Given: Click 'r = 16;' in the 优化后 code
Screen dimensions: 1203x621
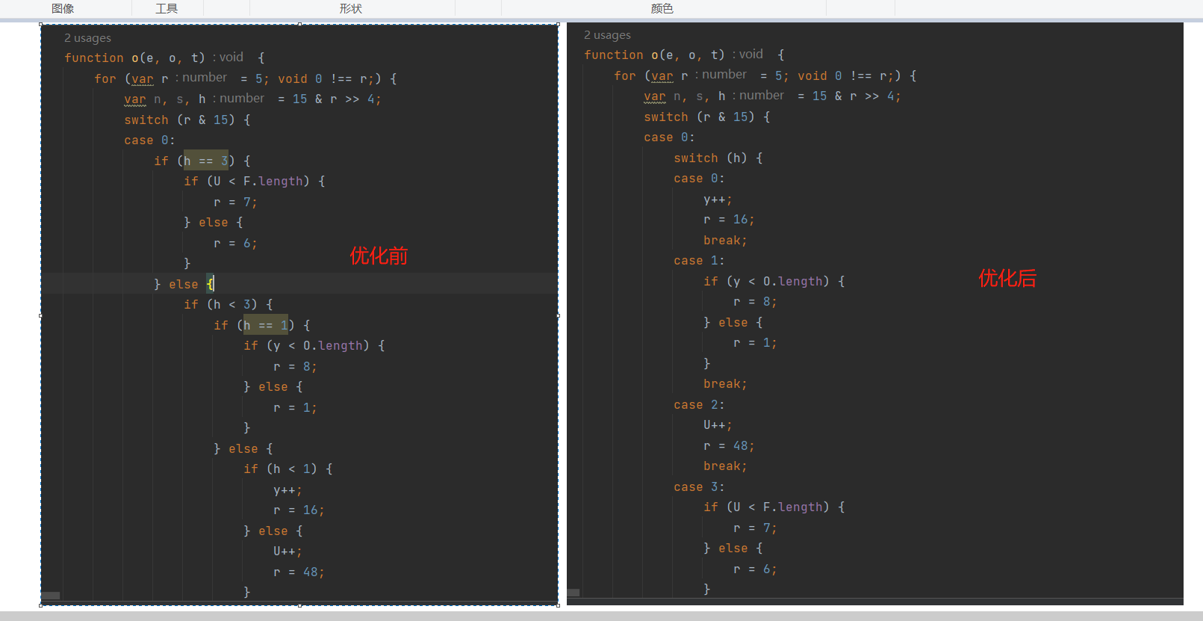Looking at the screenshot, I should coord(729,219).
